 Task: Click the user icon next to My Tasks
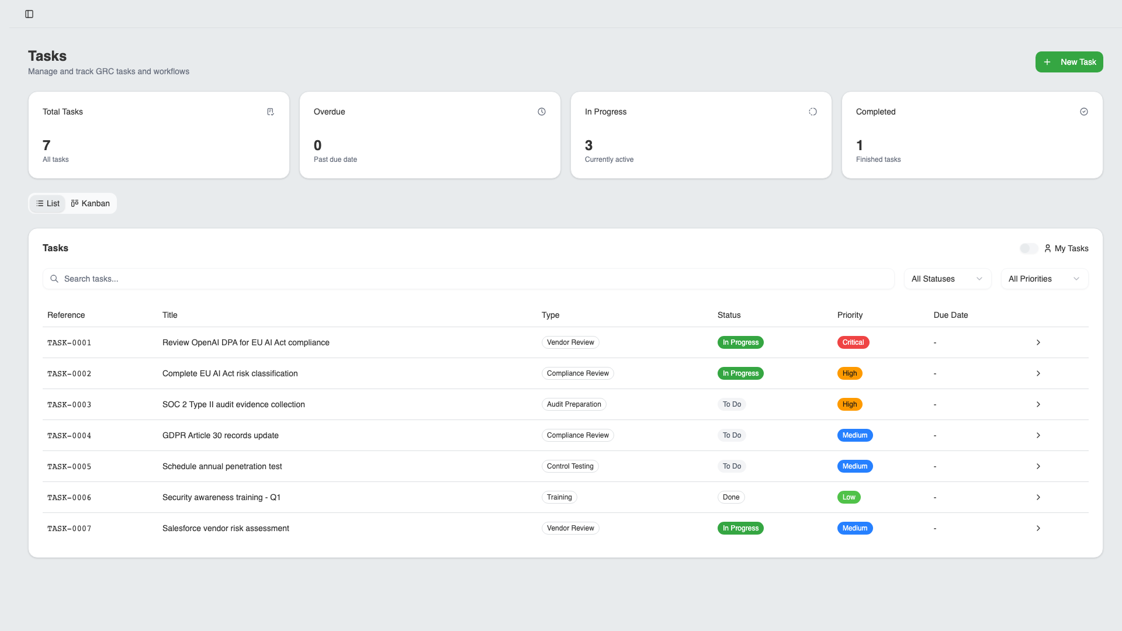point(1048,248)
